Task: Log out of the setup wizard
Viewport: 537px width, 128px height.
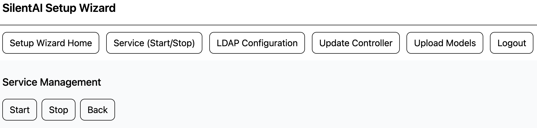Action: click(x=511, y=43)
